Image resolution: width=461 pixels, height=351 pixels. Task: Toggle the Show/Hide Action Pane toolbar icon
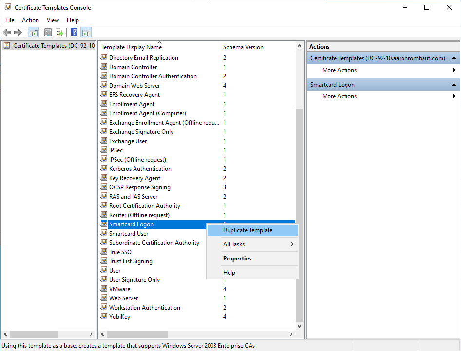pyautogui.click(x=86, y=33)
